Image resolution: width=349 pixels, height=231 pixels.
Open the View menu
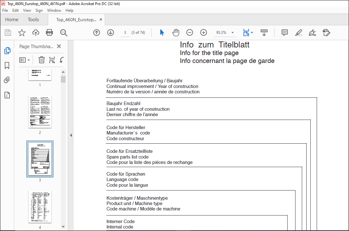[27, 10]
